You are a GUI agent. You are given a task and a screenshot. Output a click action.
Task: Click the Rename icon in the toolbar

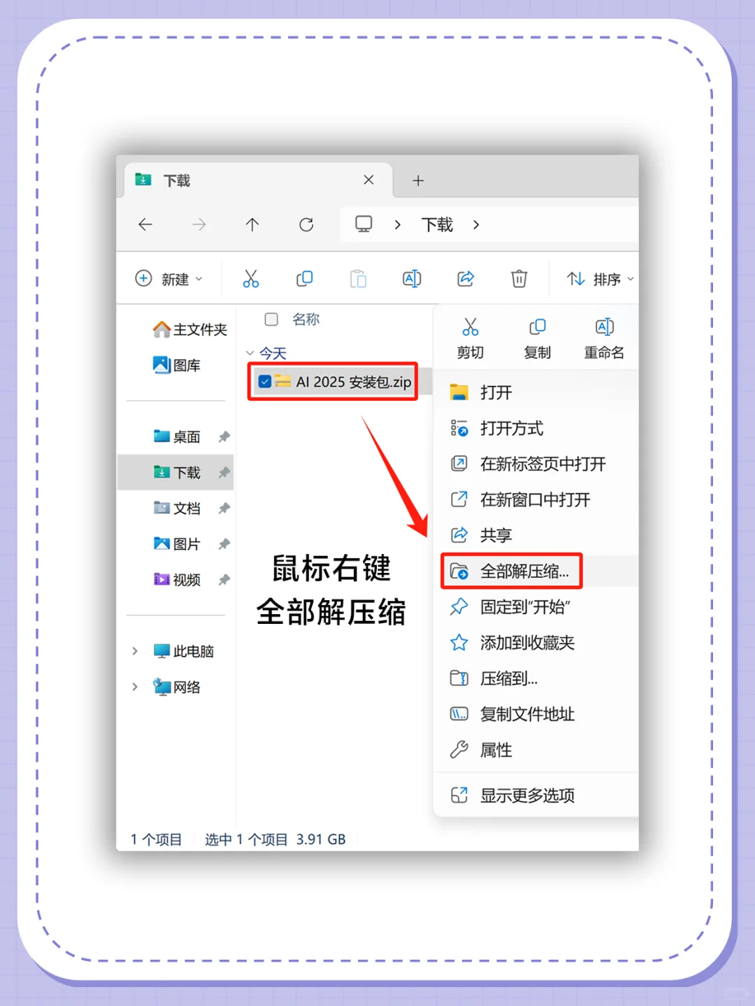coord(412,278)
